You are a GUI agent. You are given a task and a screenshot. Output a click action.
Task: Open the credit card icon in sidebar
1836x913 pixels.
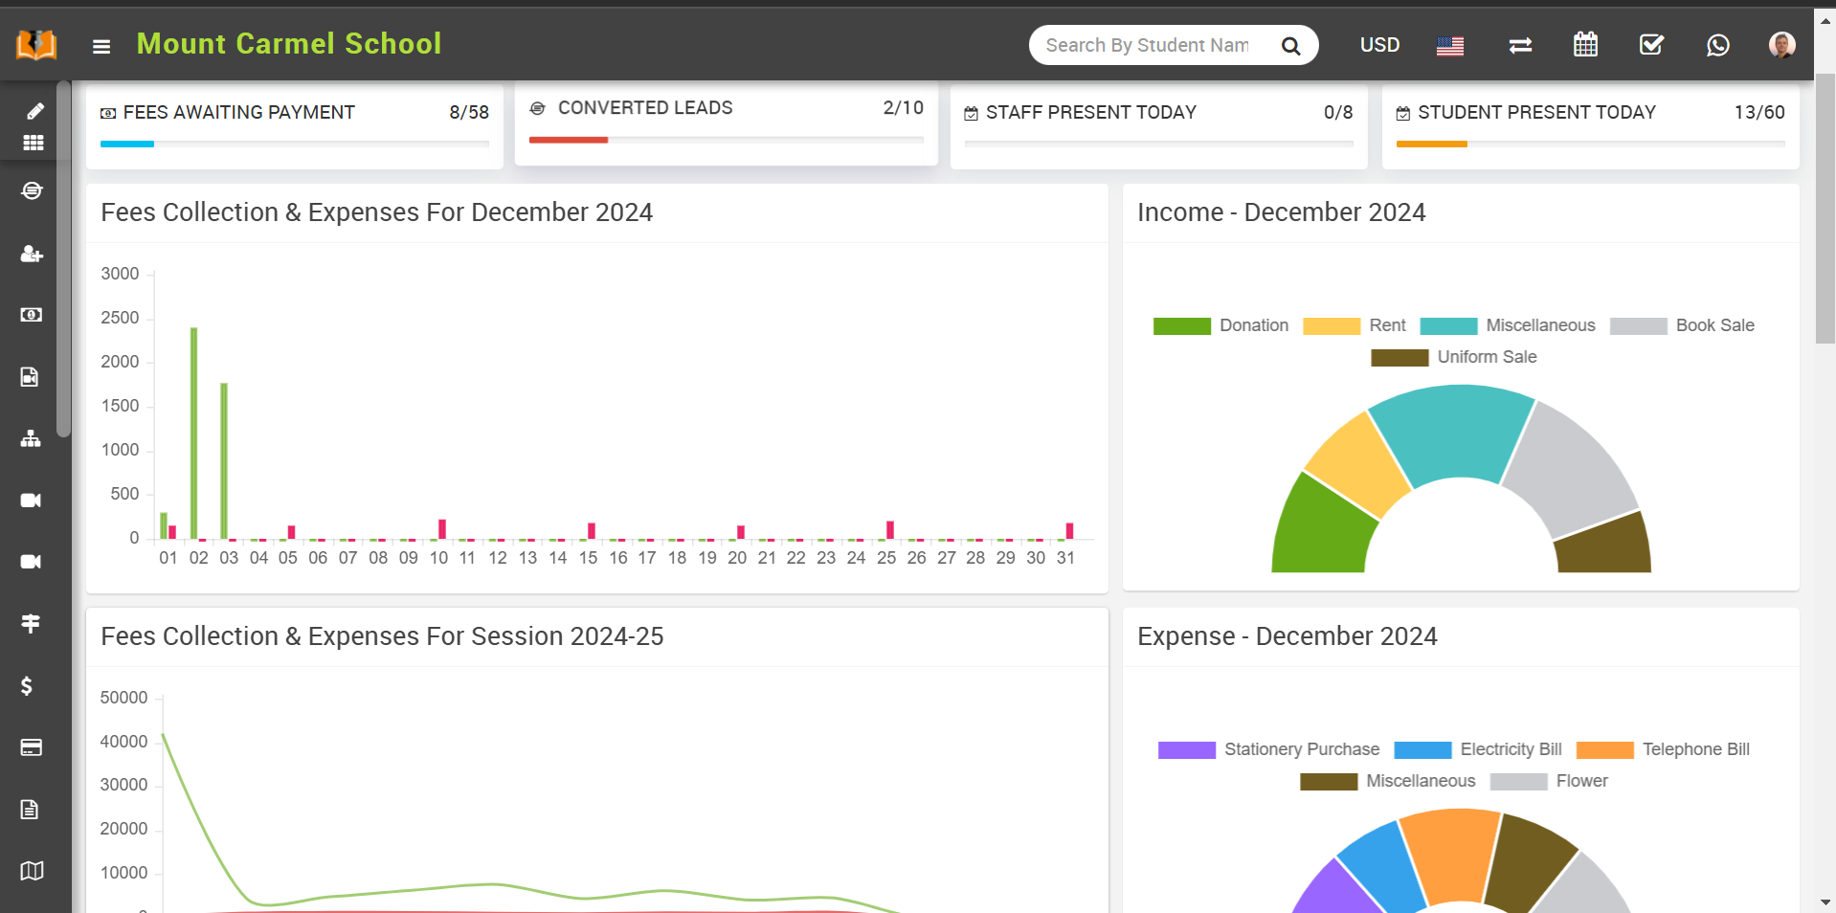(31, 747)
